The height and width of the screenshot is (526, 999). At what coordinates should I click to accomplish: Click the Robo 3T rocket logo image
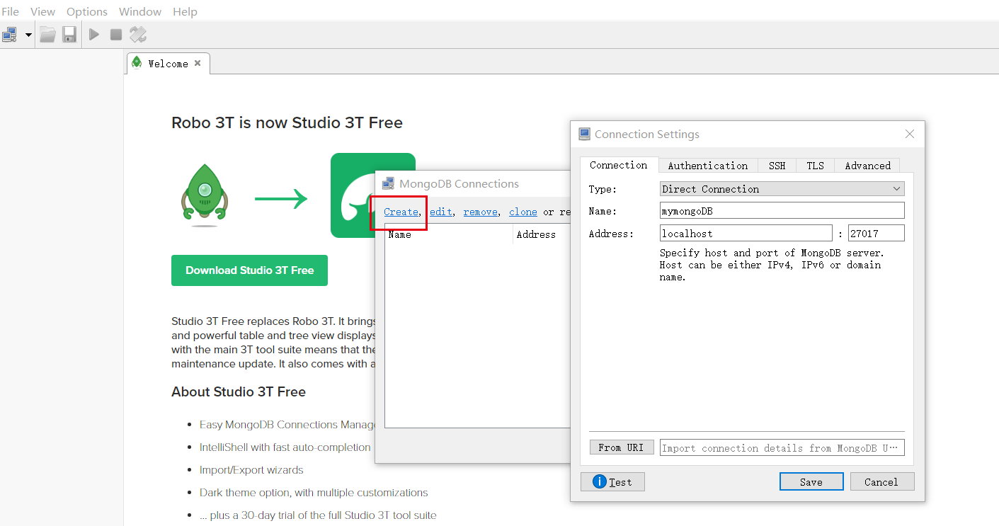tap(205, 195)
